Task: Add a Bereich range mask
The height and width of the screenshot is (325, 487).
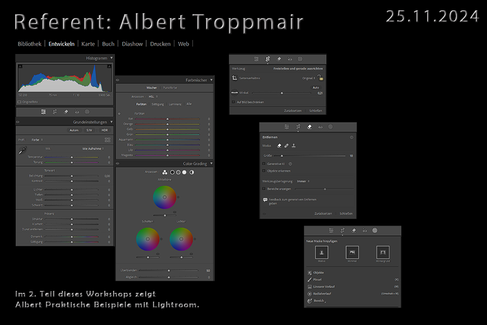Action: pyautogui.click(x=316, y=301)
